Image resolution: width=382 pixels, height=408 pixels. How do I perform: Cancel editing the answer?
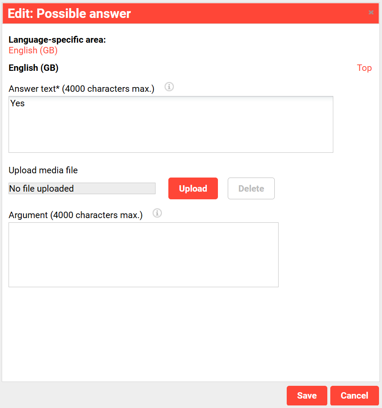355,396
